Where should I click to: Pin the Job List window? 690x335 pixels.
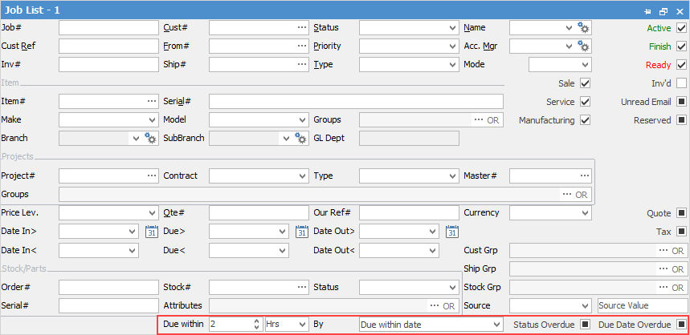(x=647, y=10)
